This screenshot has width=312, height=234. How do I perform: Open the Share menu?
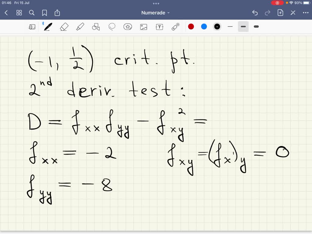point(57,12)
